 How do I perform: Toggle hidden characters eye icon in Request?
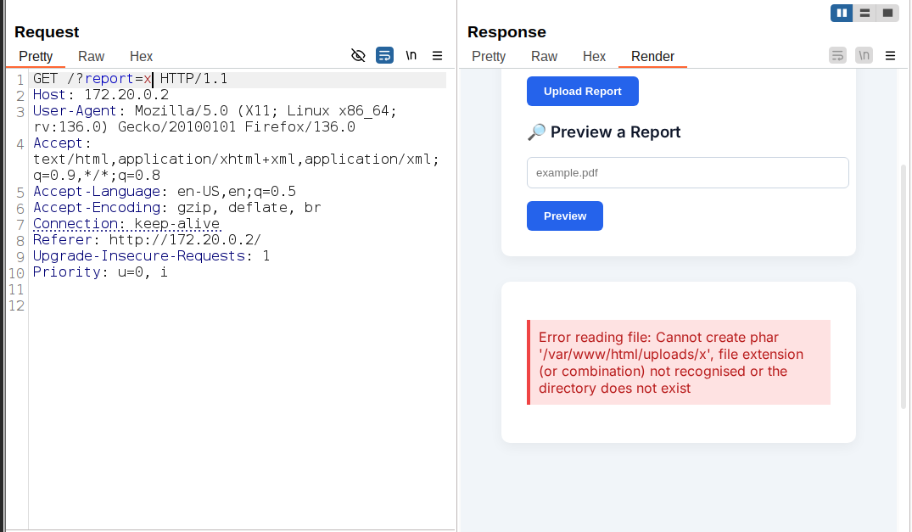click(358, 56)
